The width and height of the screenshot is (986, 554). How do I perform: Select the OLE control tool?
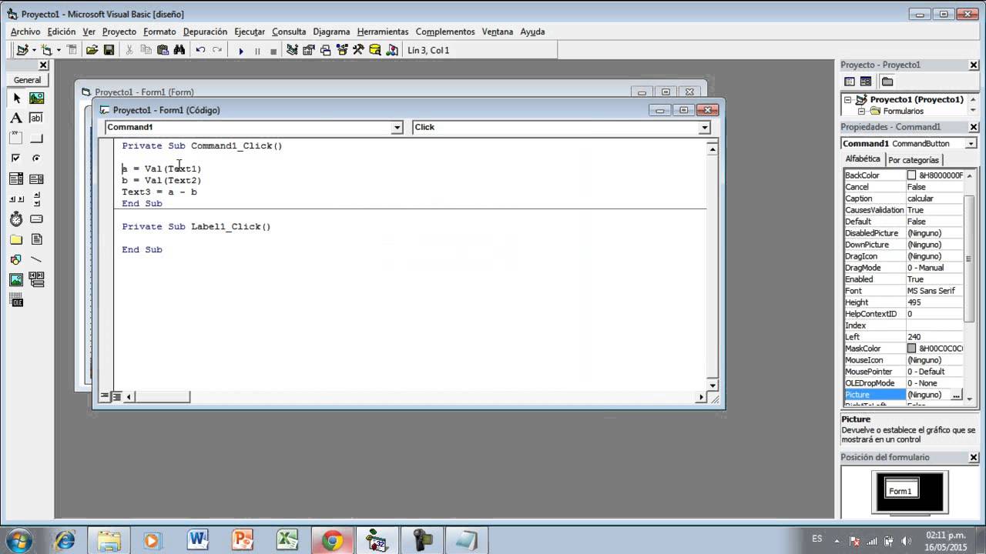click(16, 300)
